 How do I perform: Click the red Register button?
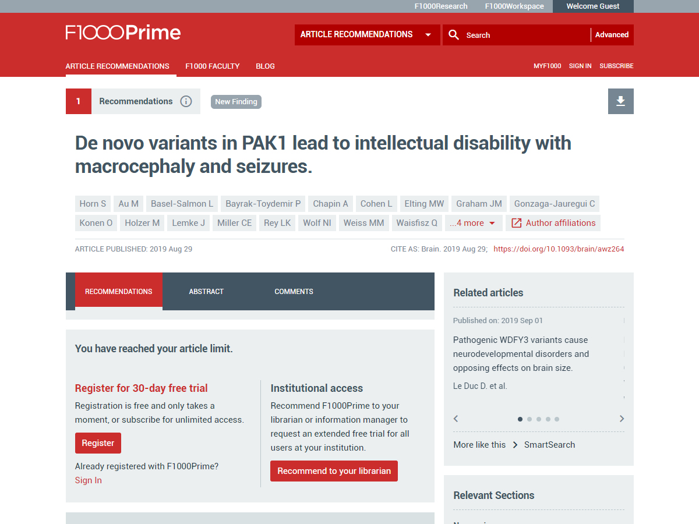coord(98,443)
